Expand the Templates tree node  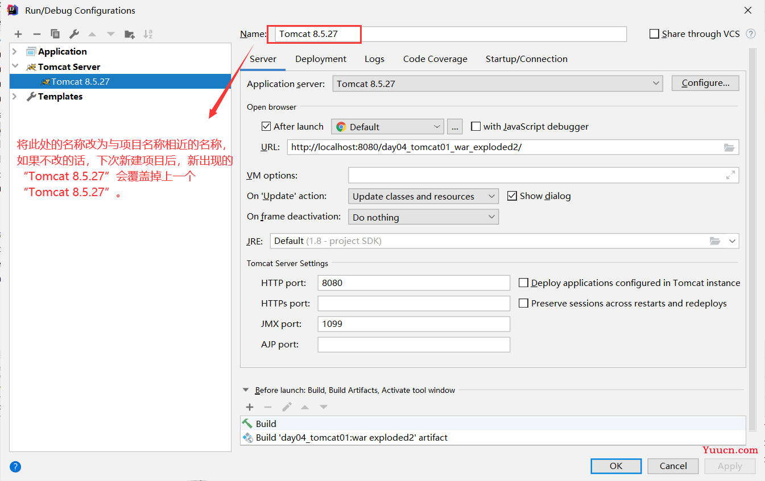tap(15, 97)
